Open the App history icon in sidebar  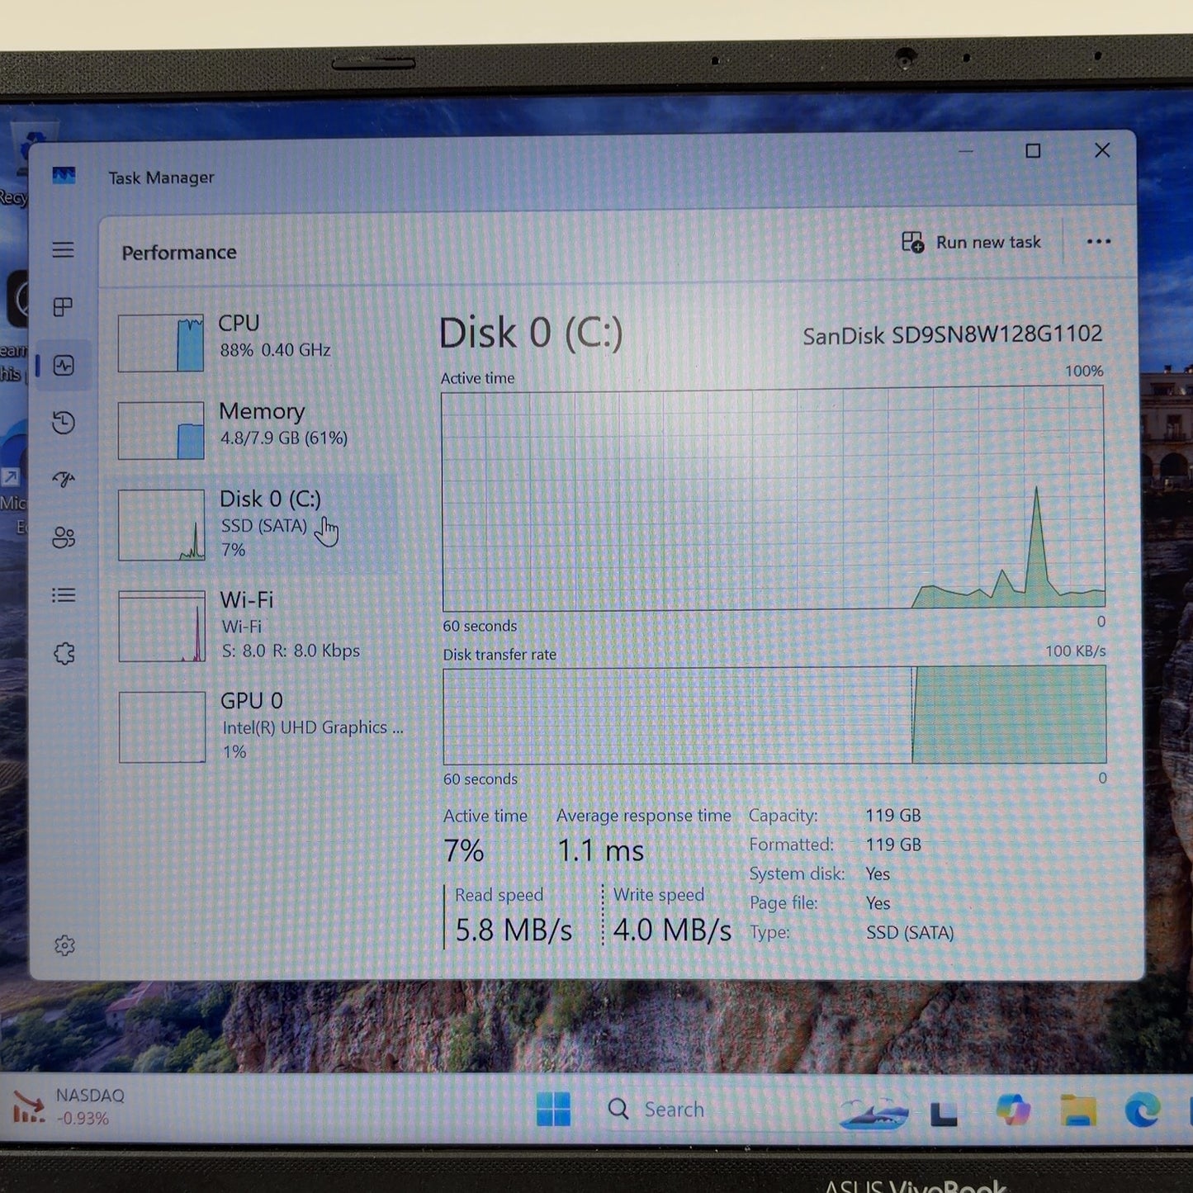tap(64, 423)
